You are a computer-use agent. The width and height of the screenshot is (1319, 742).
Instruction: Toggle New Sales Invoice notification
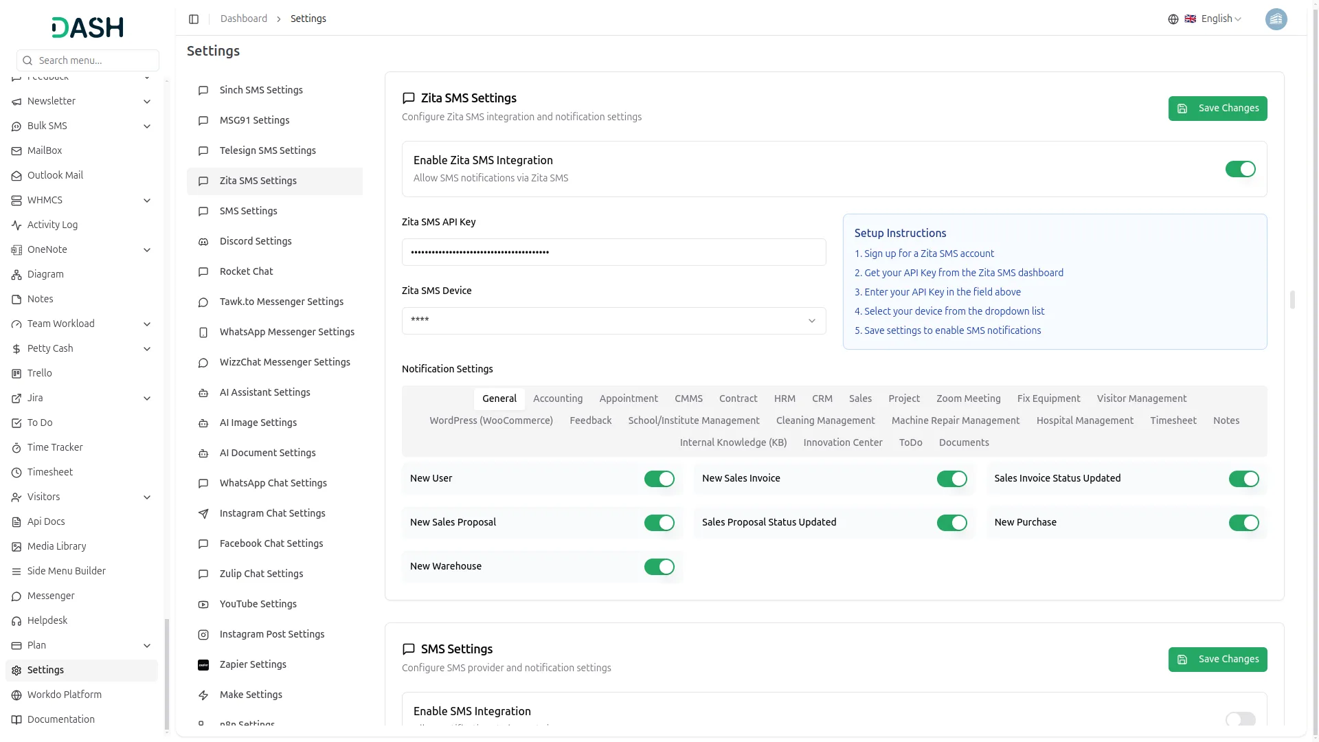tap(951, 479)
